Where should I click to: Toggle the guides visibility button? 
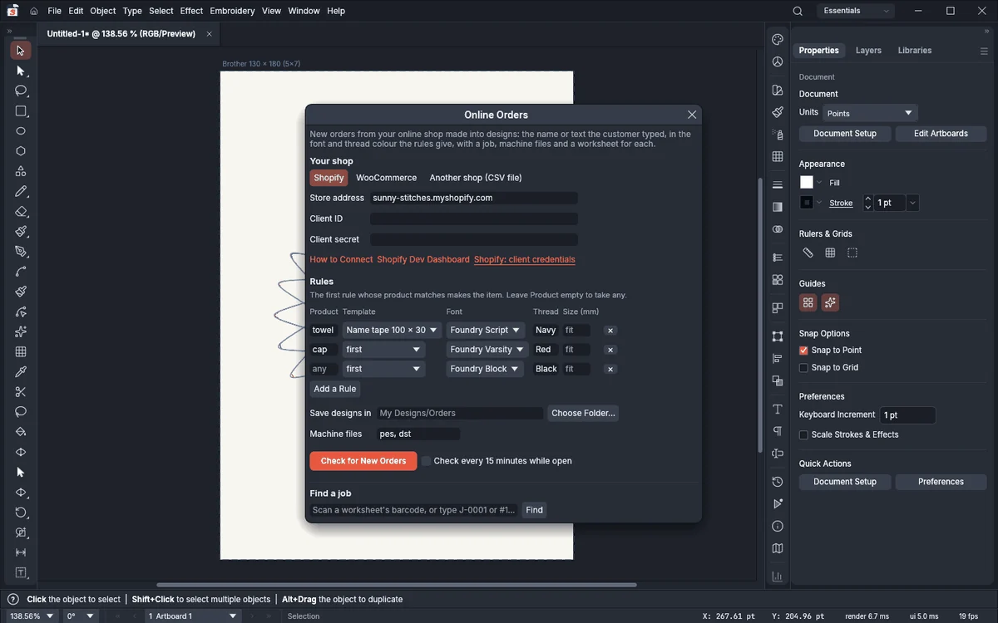(808, 303)
